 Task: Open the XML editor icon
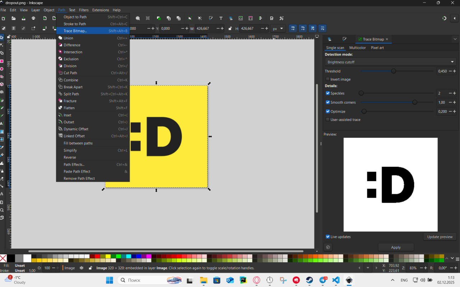[x=241, y=18]
